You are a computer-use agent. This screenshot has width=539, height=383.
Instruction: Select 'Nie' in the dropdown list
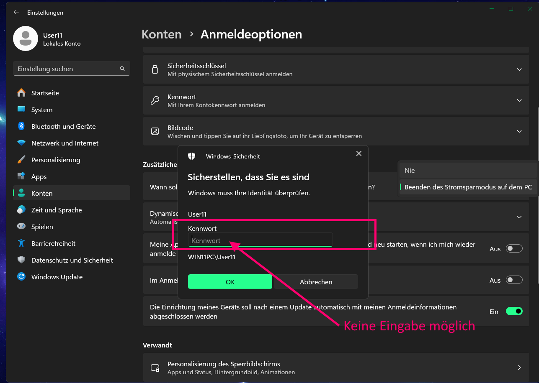tap(468, 170)
